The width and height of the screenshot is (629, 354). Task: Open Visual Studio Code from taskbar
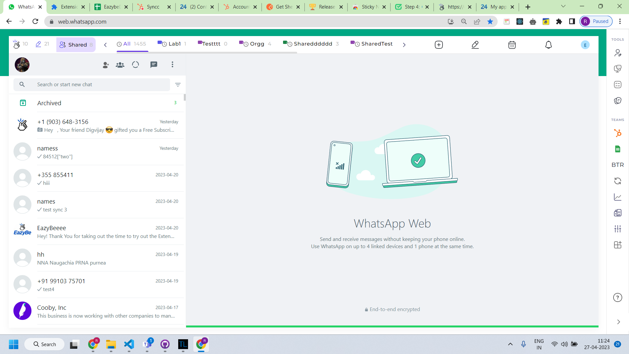(x=129, y=344)
